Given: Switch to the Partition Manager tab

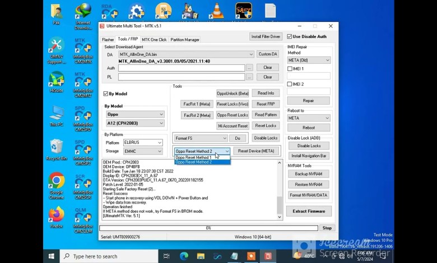Looking at the screenshot, I should coord(184,40).
